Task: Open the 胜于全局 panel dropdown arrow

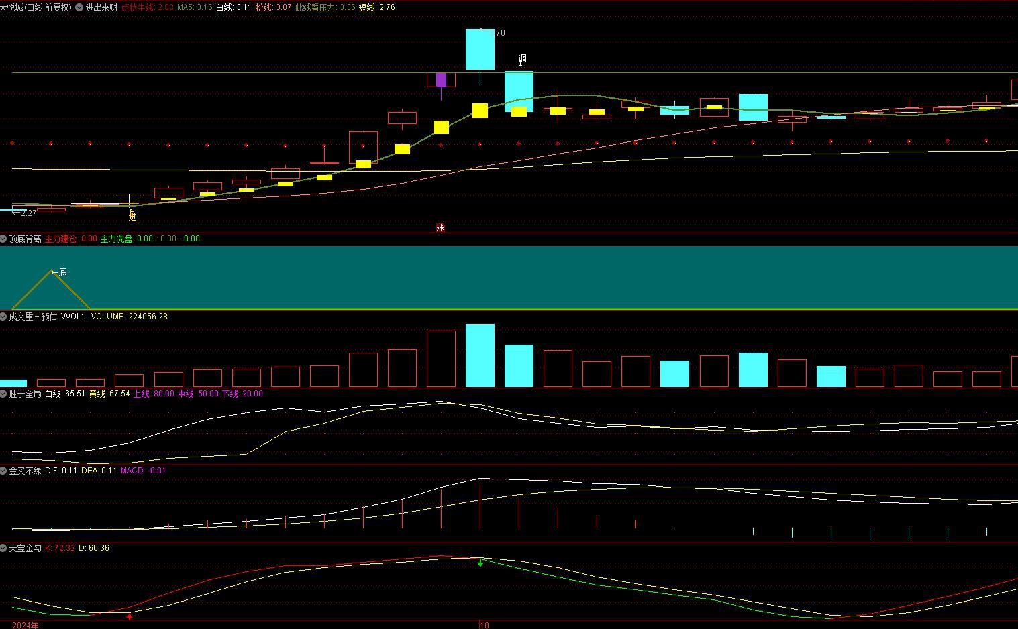Action: 3,394
